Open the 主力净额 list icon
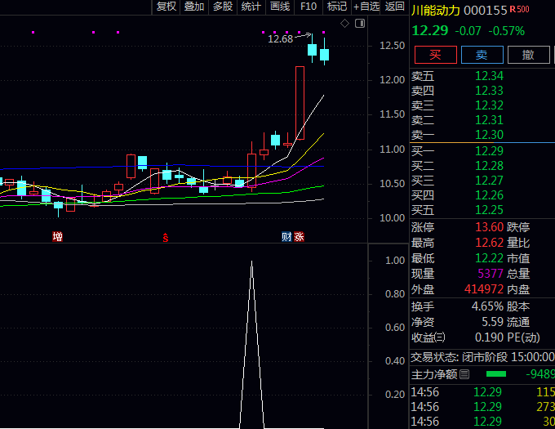 coord(464,374)
